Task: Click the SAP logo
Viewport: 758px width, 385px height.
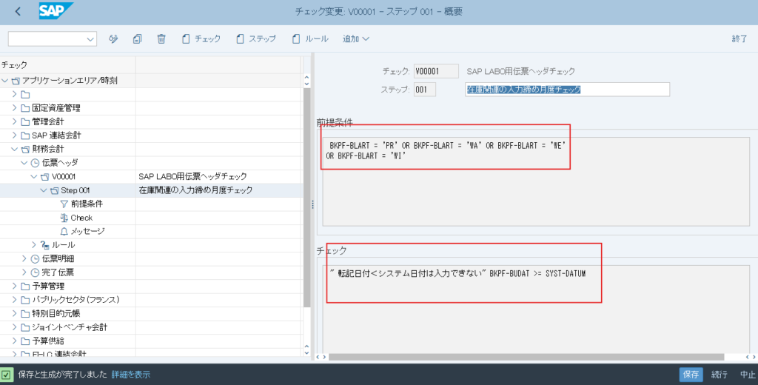Action: pos(56,11)
